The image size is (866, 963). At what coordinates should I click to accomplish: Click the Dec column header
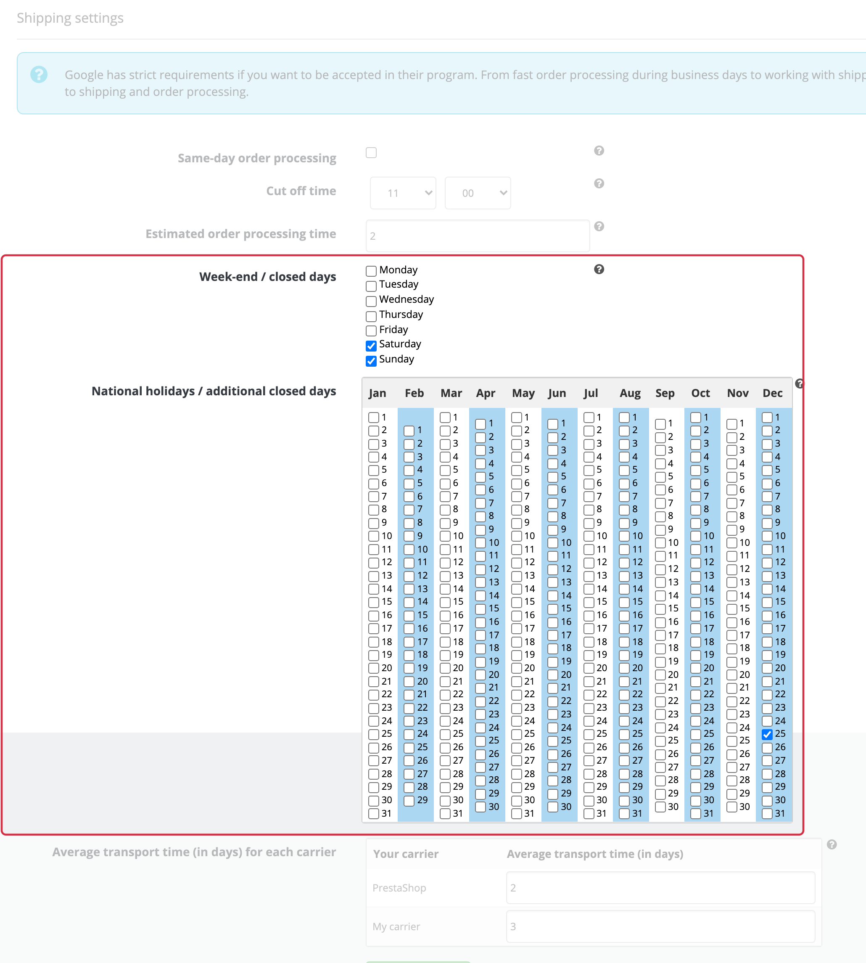[772, 393]
